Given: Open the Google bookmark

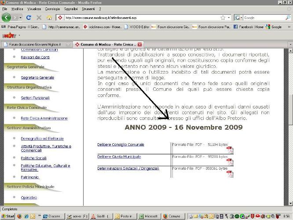Looking at the screenshot, I should coord(274,27).
